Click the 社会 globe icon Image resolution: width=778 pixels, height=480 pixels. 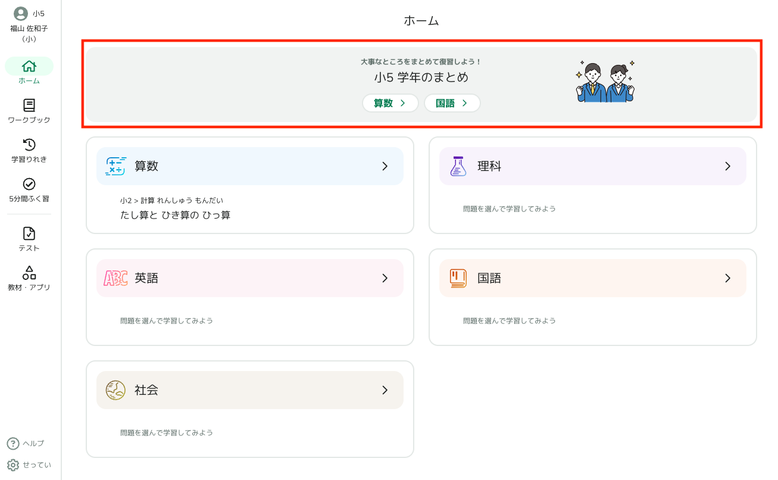click(115, 390)
